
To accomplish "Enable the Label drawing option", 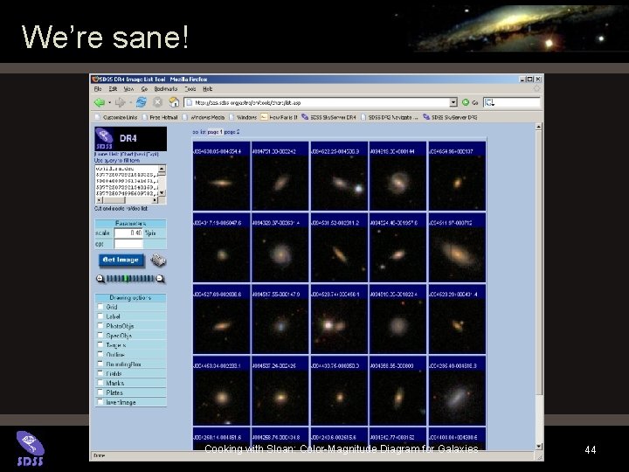I will point(100,316).
